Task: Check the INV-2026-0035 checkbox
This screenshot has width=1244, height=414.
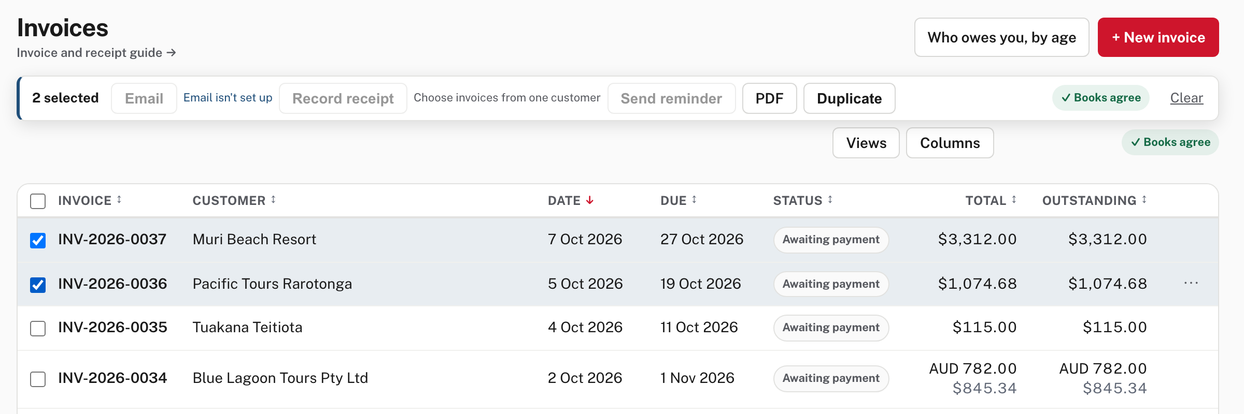Action: point(38,329)
